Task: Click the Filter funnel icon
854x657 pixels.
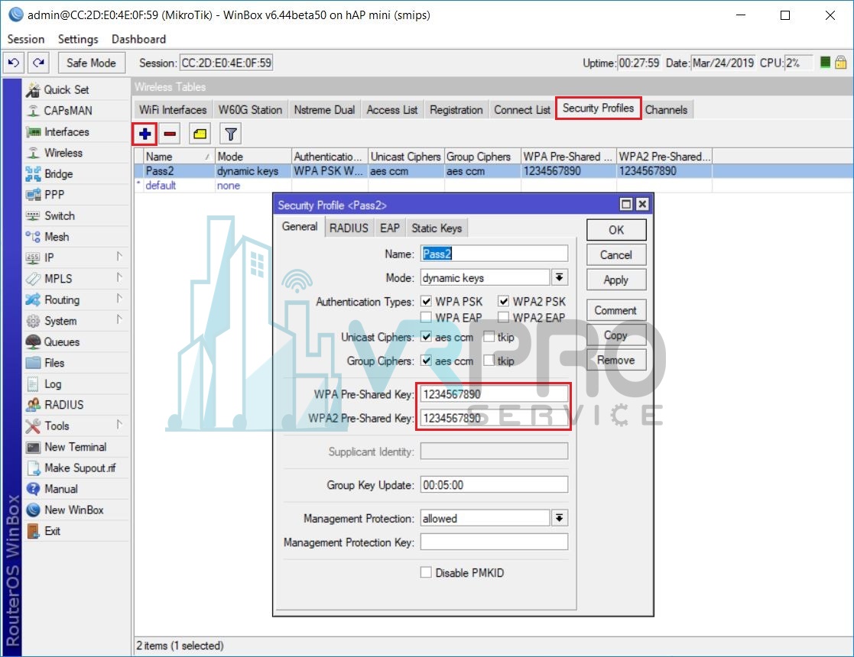Action: click(x=229, y=134)
